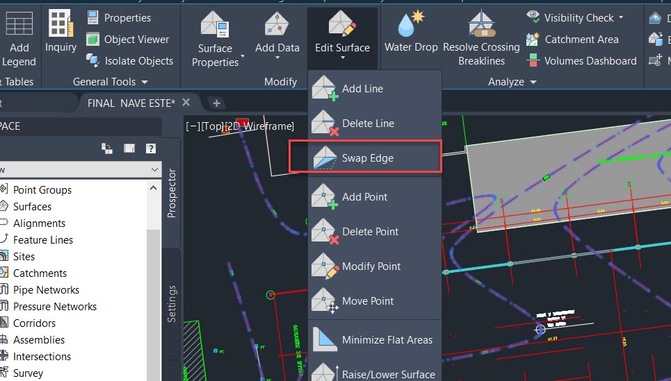The height and width of the screenshot is (381, 671).
Task: Choose Delete Line from the menu
Action: 375,123
